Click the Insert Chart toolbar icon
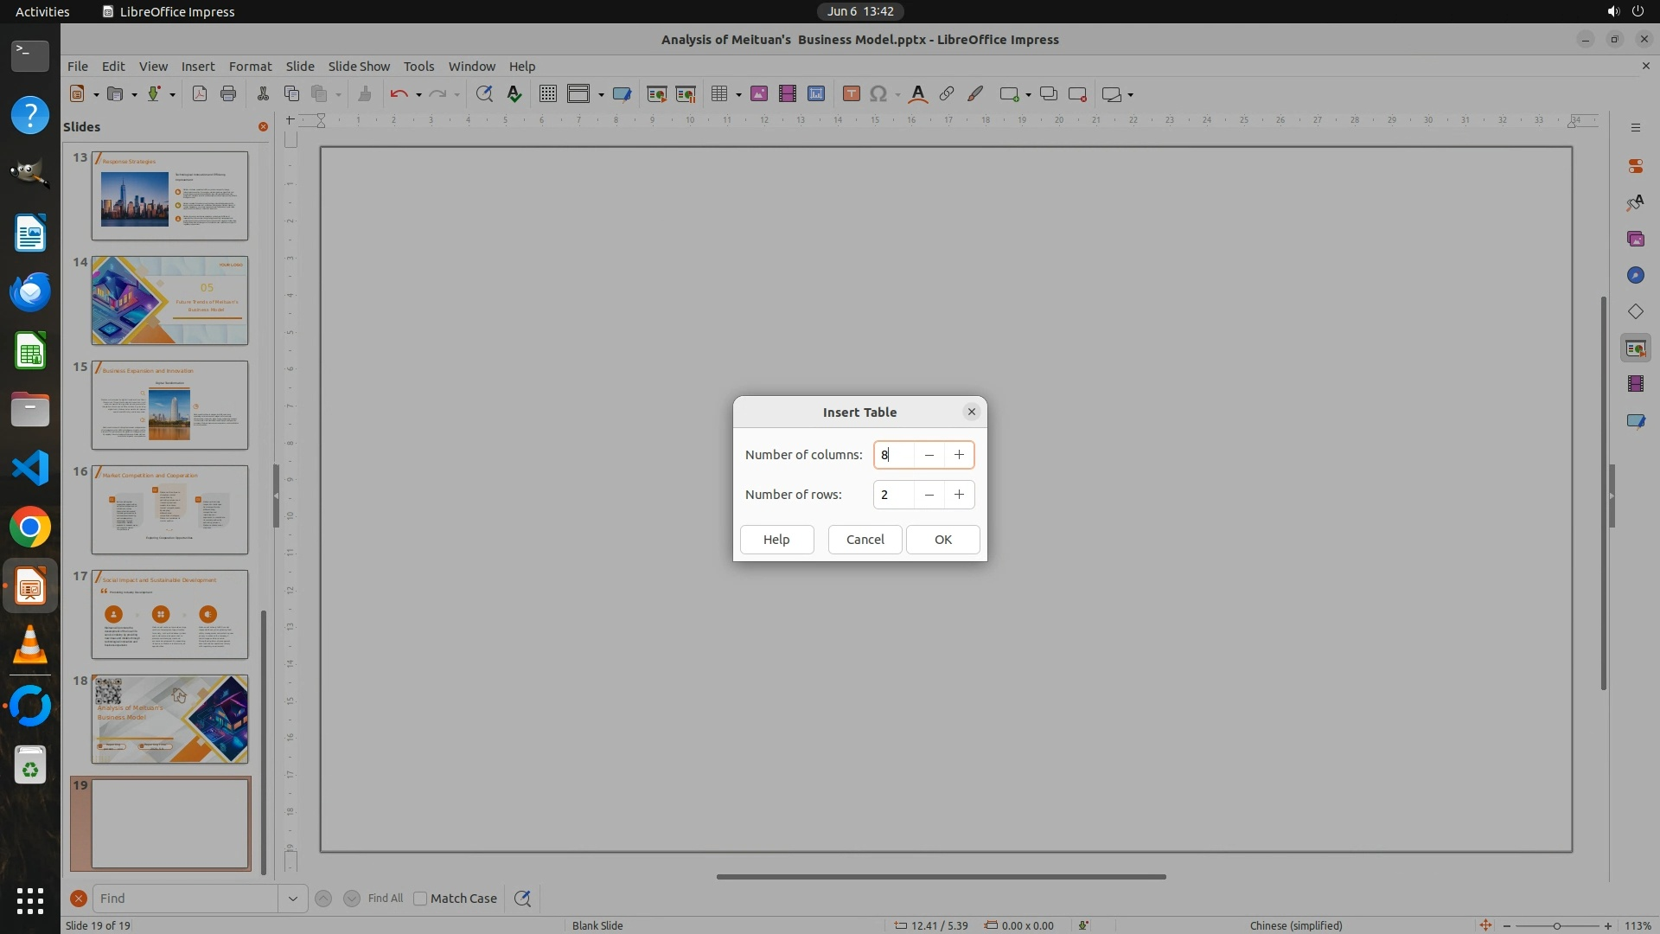The height and width of the screenshot is (934, 1660). coord(815,94)
